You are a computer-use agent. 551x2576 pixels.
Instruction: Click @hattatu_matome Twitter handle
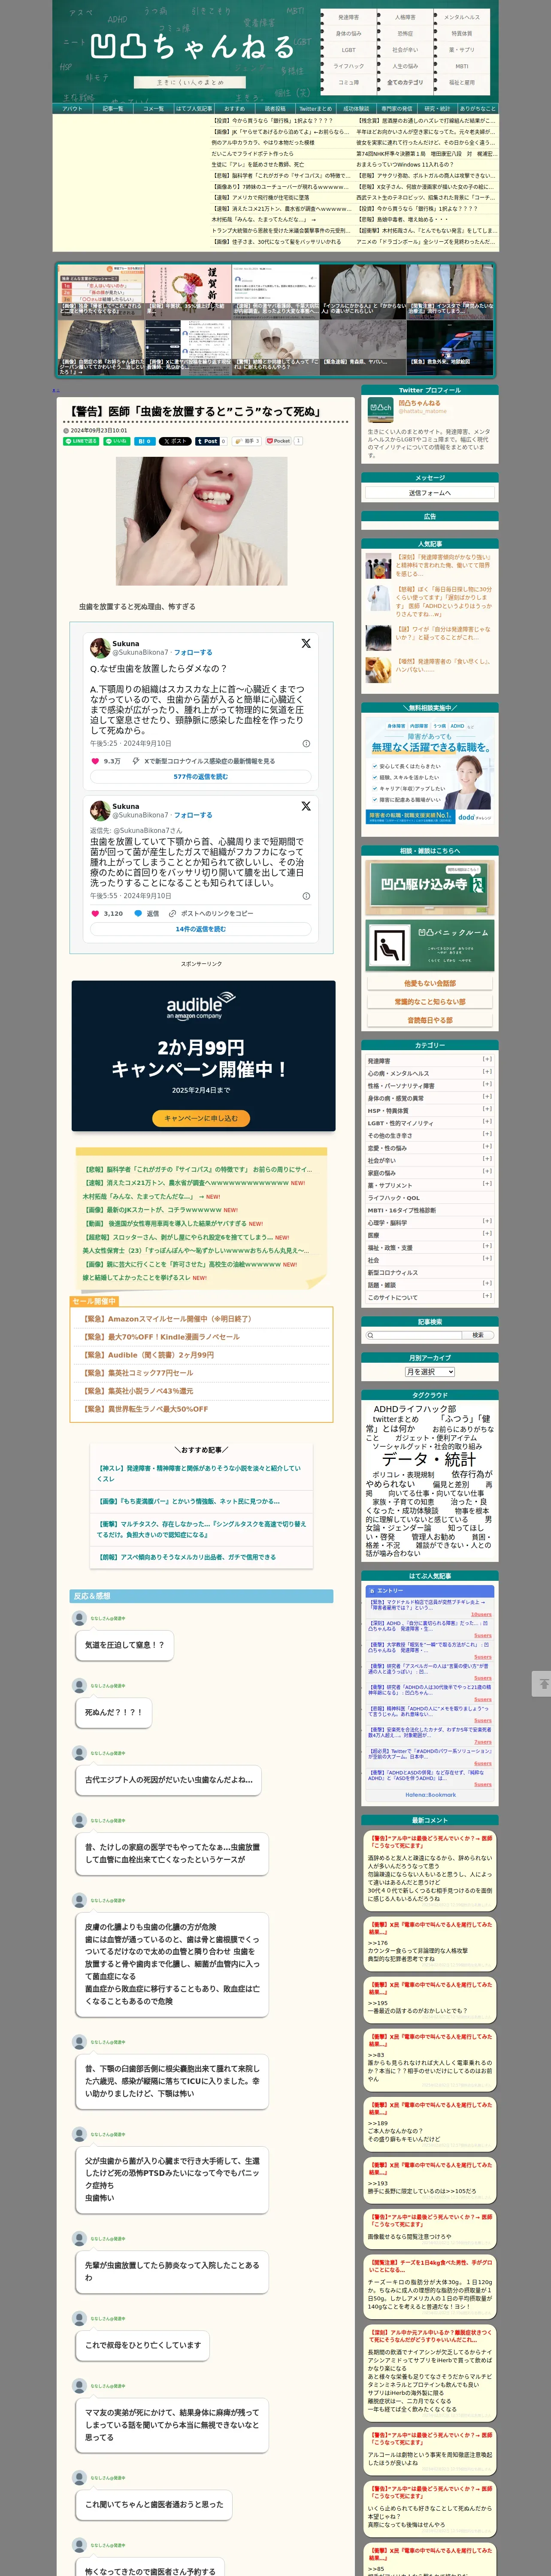(423, 411)
